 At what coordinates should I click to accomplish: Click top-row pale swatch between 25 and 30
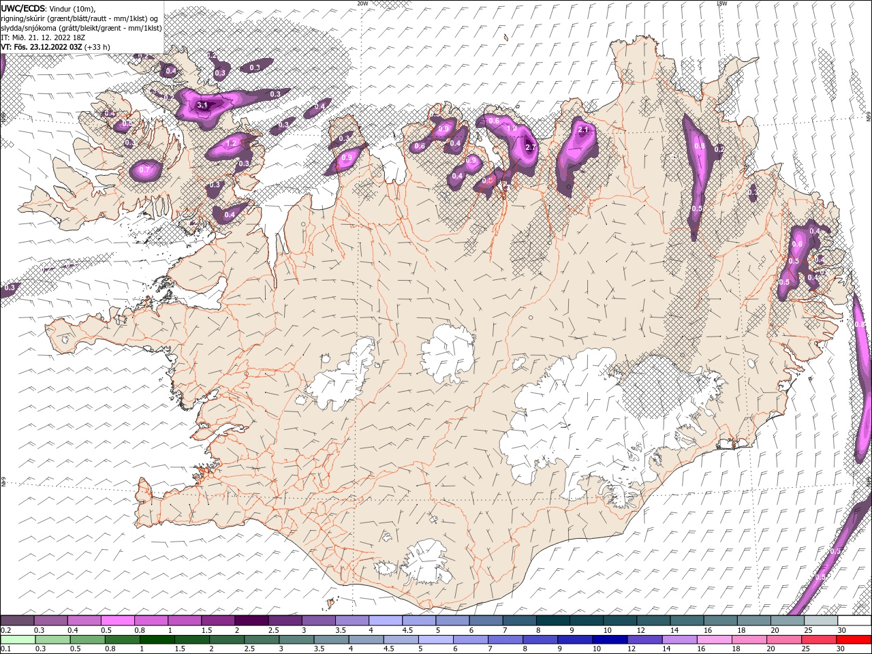pos(820,621)
